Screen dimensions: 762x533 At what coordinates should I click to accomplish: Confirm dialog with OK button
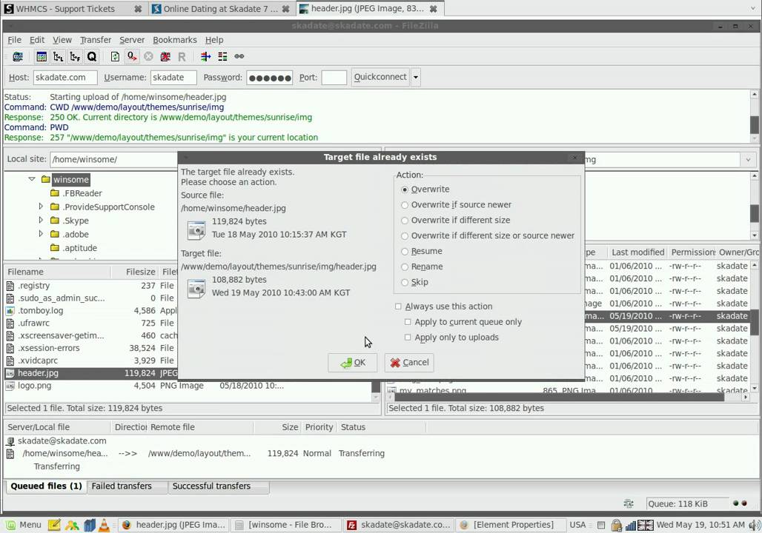pos(352,363)
